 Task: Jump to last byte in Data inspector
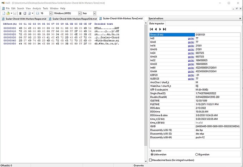tap(164, 29)
